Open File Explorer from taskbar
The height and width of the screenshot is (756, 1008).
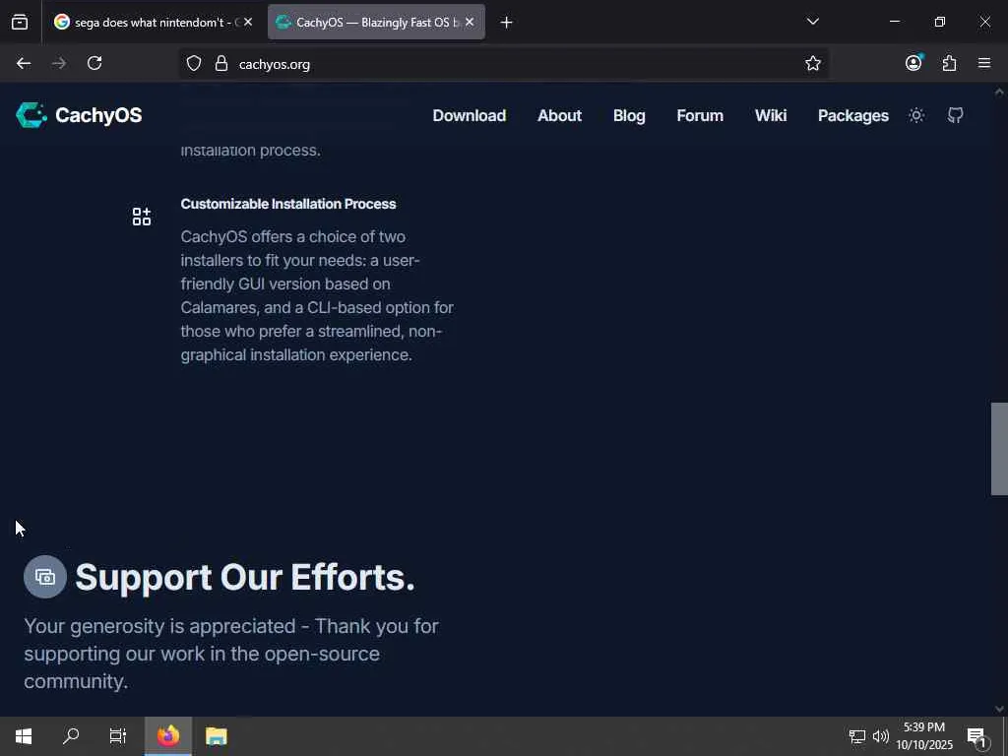[x=216, y=736]
